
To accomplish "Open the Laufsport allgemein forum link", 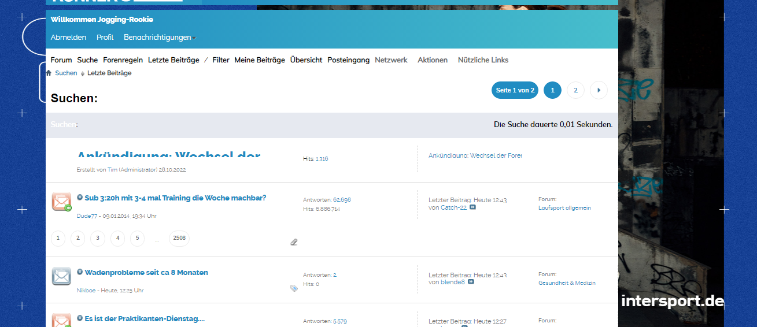I will click(564, 208).
